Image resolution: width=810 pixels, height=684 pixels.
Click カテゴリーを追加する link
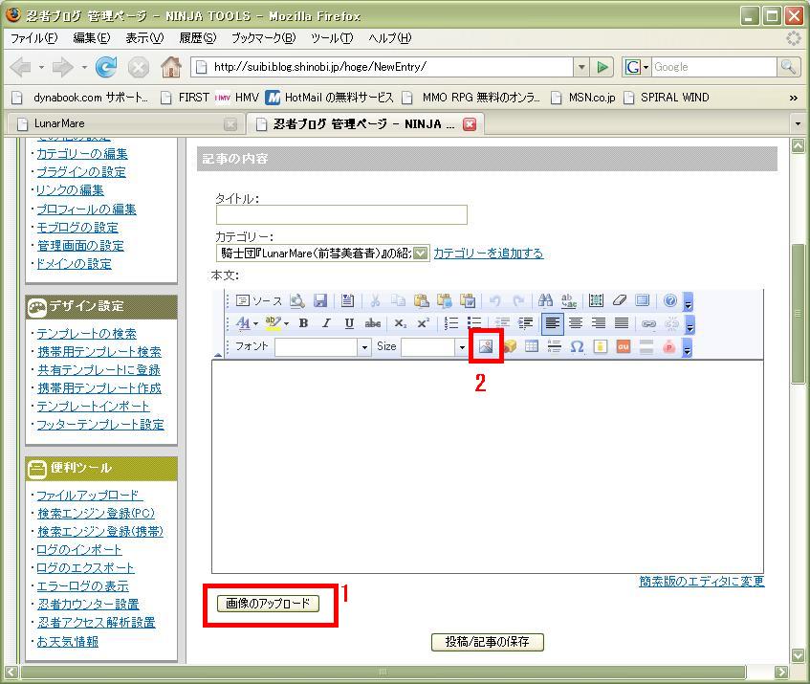point(489,254)
